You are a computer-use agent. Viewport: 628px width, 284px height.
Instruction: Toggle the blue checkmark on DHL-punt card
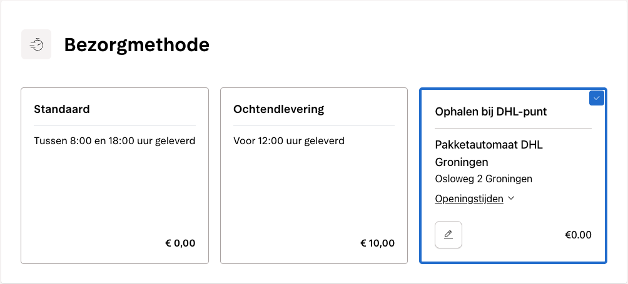pyautogui.click(x=596, y=98)
